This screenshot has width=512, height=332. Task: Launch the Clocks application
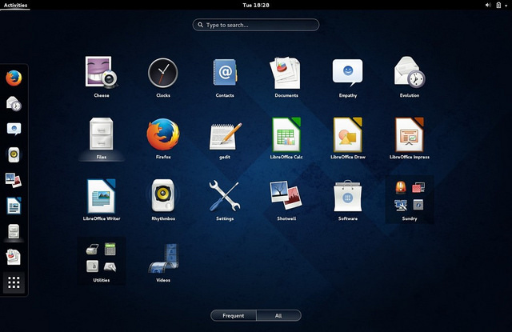click(x=163, y=74)
